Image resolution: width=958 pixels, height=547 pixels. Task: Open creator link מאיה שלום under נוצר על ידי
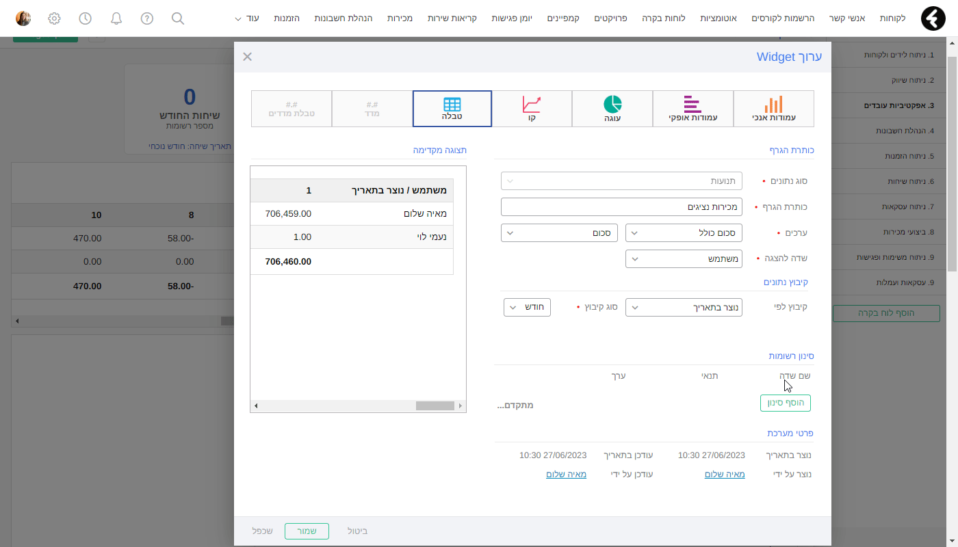click(725, 475)
